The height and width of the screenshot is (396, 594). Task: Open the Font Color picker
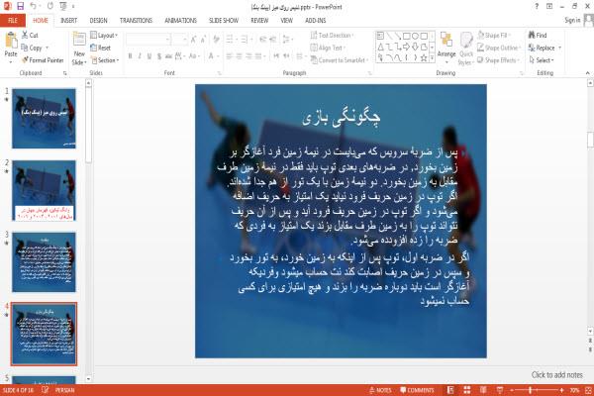212,56
